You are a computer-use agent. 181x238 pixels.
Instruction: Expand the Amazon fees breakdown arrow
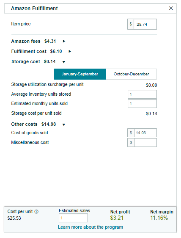pos(64,41)
